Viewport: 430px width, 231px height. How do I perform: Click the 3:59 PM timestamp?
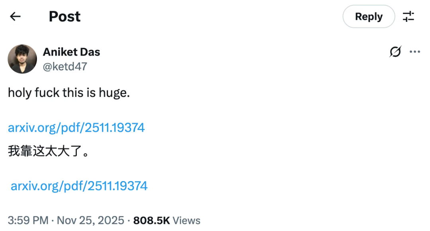(x=28, y=220)
